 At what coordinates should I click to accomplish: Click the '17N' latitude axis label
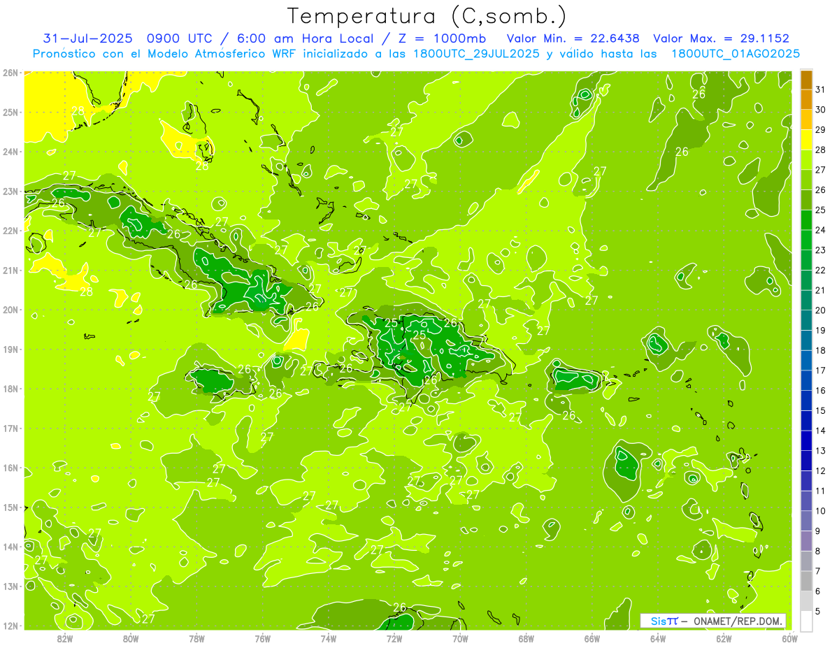pos(10,429)
